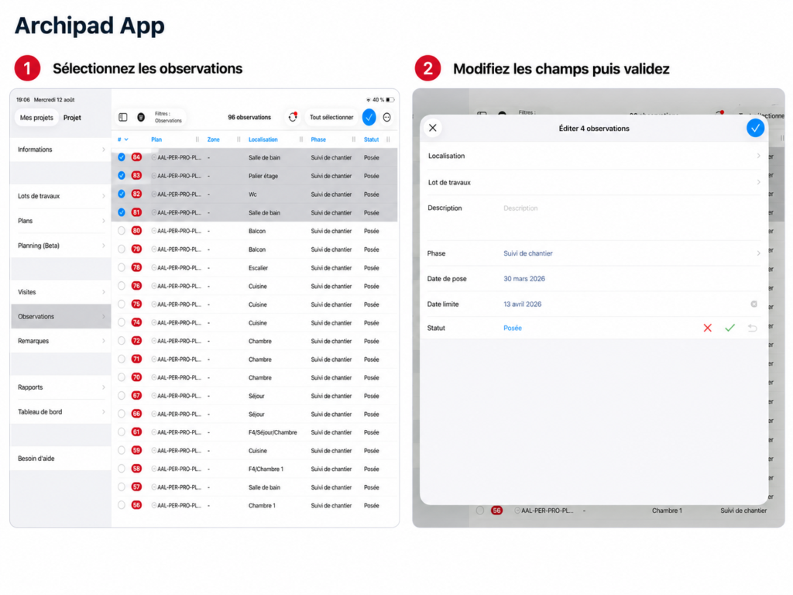Tap red badge number 72
Screen dimensions: 793x595
pyautogui.click(x=136, y=341)
